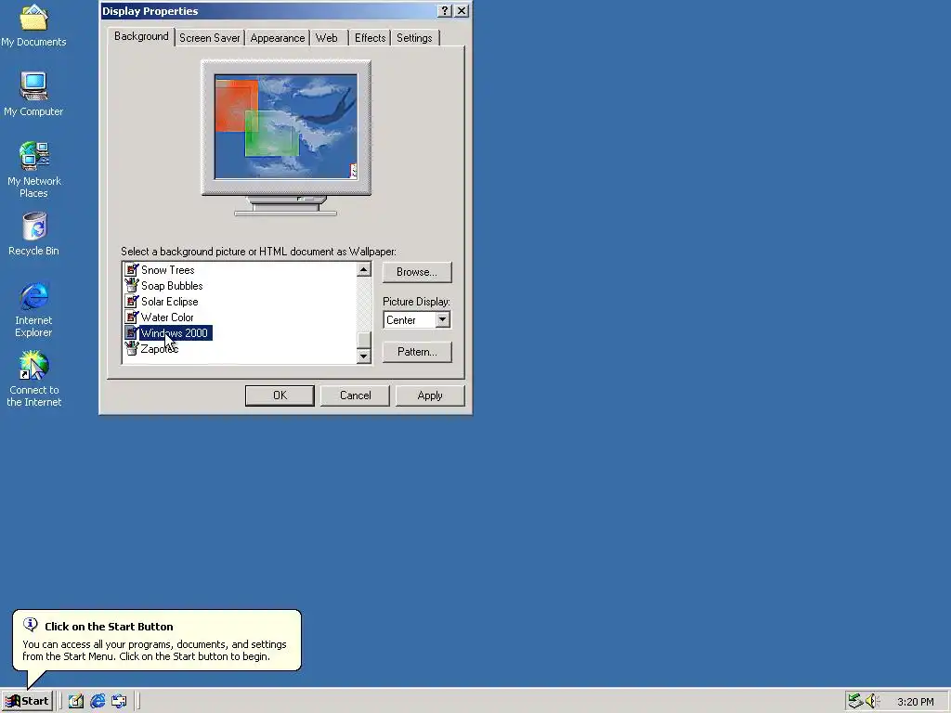
Task: Click Cancel in Display Properties
Action: tap(355, 395)
